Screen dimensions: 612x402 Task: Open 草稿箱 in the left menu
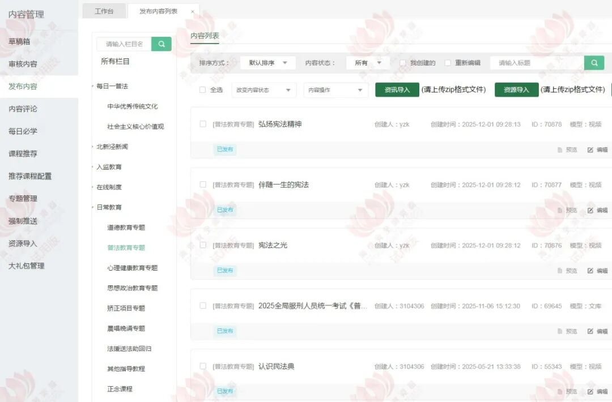(x=20, y=41)
